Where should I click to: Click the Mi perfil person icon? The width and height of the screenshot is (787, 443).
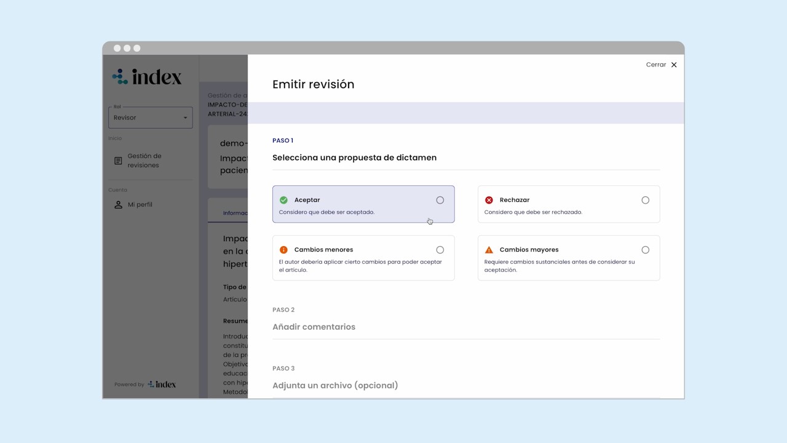[118, 204]
